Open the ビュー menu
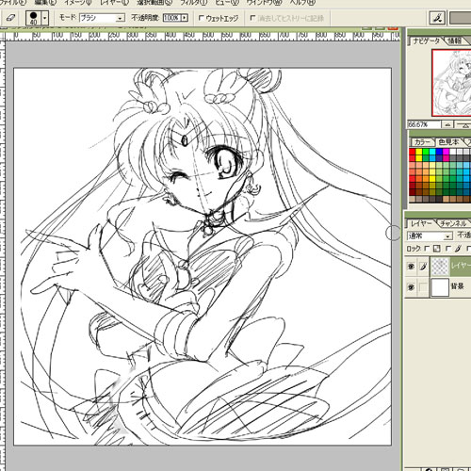Screen dimensions: 471x471 tap(227, 3)
